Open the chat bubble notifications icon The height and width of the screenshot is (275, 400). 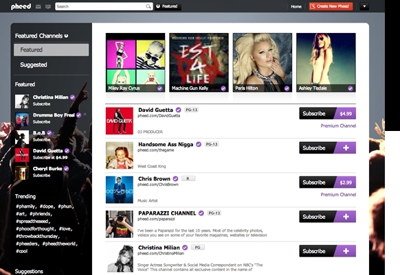(x=48, y=7)
